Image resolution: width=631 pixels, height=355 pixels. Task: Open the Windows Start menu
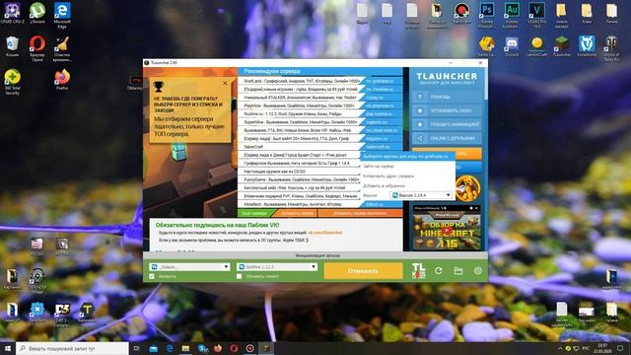[8, 348]
